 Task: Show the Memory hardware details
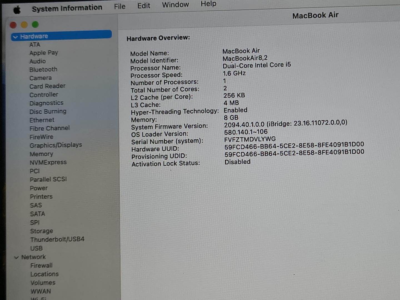pos(41,154)
